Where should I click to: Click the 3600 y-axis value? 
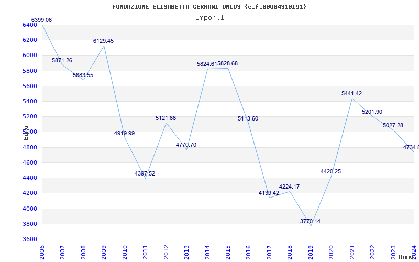pos(30,239)
